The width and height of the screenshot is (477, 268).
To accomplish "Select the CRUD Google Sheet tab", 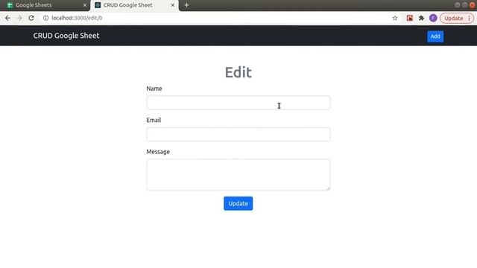I will (134, 5).
